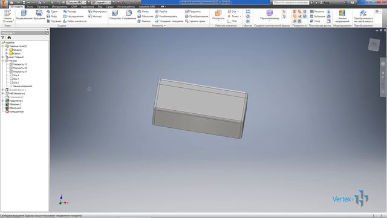
Task: Select the Маркировка (Decal) tool
Action: coord(97,12)
